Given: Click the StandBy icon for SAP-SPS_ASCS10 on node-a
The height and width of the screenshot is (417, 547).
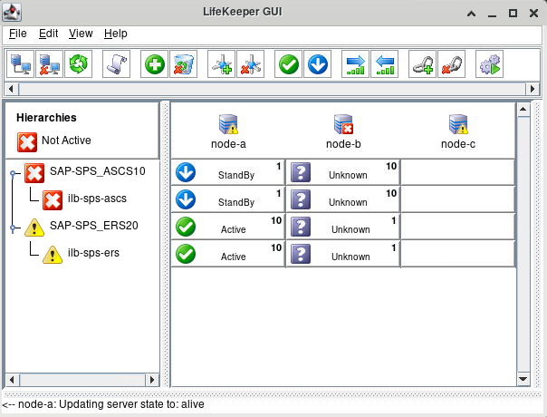Looking at the screenshot, I should click(x=186, y=172).
